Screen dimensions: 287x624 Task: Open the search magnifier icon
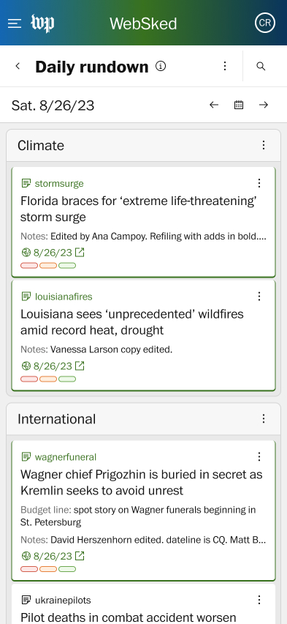[261, 66]
